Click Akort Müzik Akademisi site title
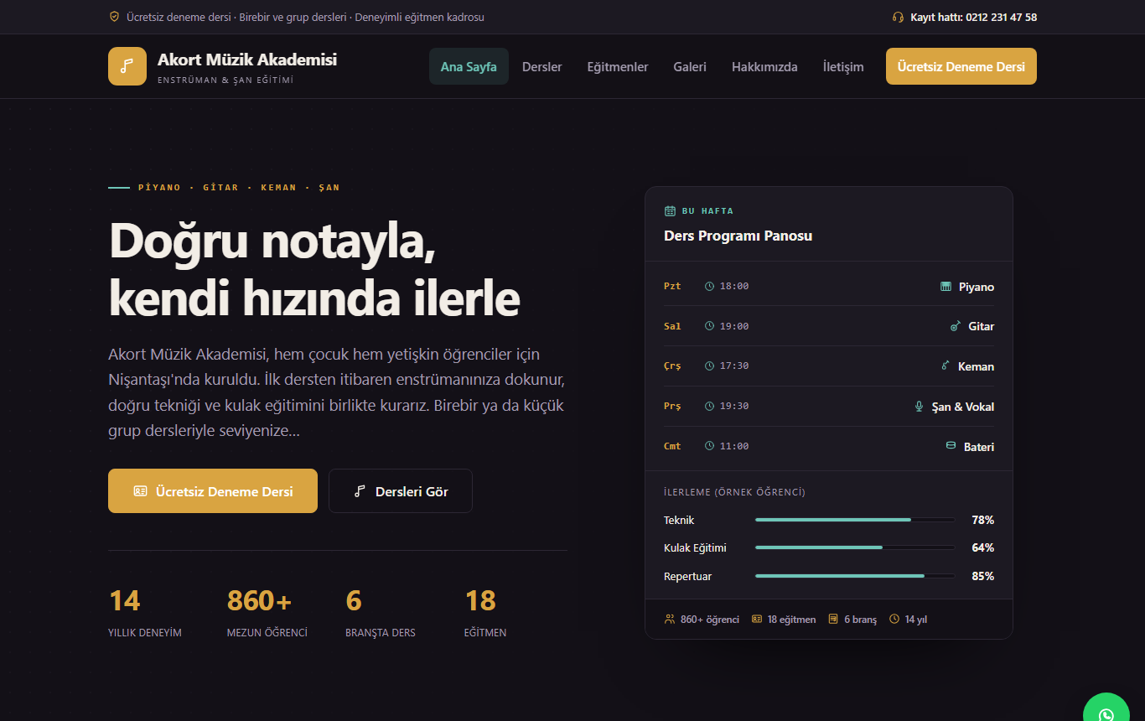The width and height of the screenshot is (1145, 721). click(x=247, y=60)
